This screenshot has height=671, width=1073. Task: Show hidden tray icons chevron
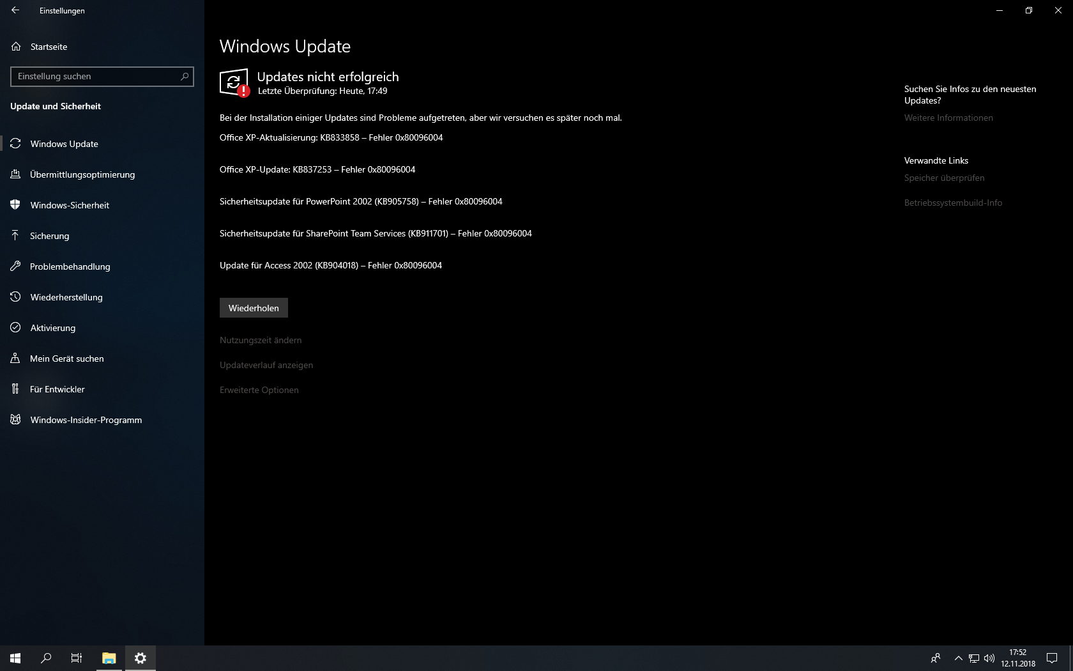pyautogui.click(x=958, y=658)
